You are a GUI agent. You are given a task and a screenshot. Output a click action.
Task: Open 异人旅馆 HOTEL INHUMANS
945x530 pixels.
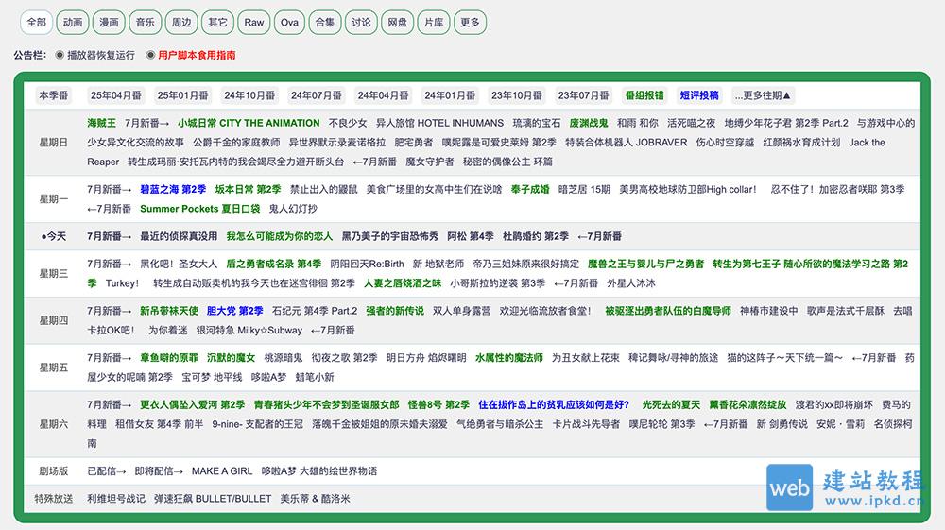(440, 123)
